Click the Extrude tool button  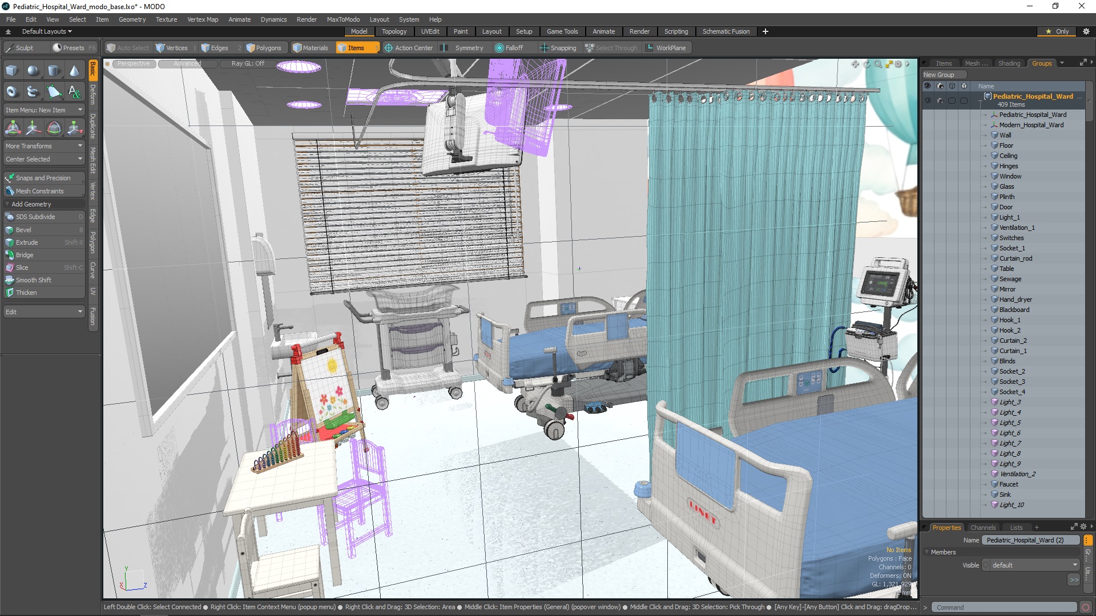(44, 242)
